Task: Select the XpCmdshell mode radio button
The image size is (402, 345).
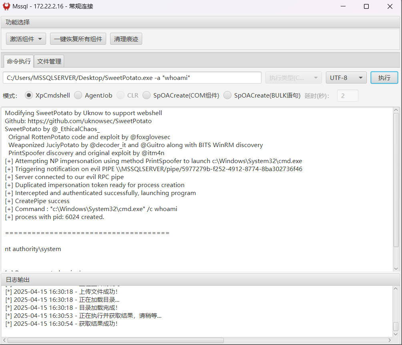Action: 29,96
